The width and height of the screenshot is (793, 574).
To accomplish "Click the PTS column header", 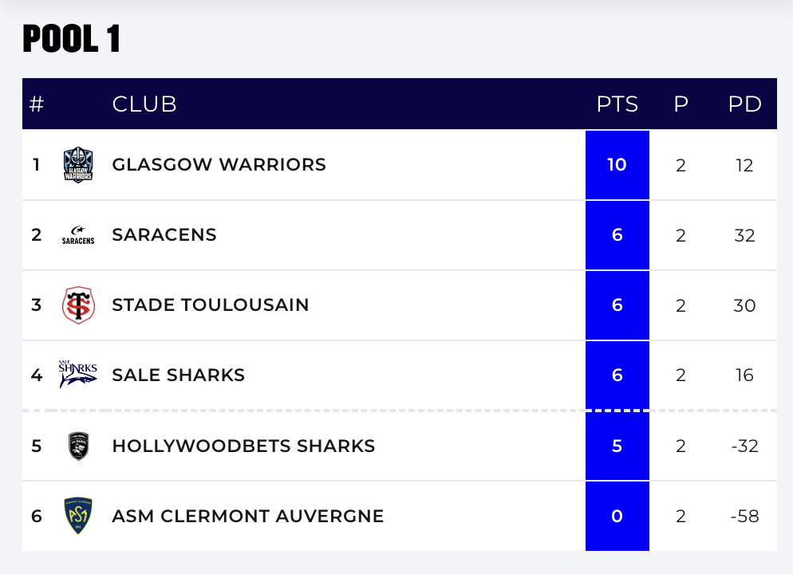I will point(617,104).
